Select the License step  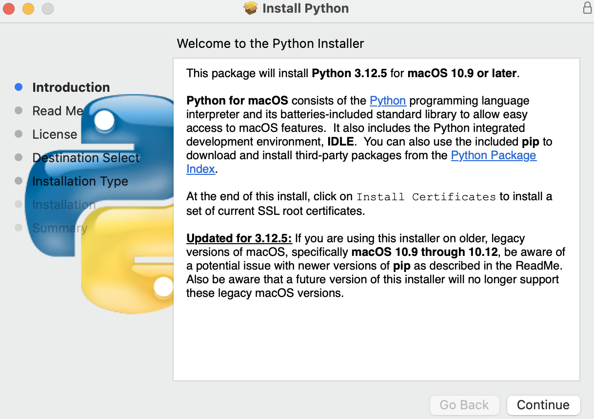(x=54, y=134)
